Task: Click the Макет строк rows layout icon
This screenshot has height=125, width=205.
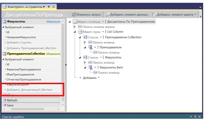Action: click(80, 32)
